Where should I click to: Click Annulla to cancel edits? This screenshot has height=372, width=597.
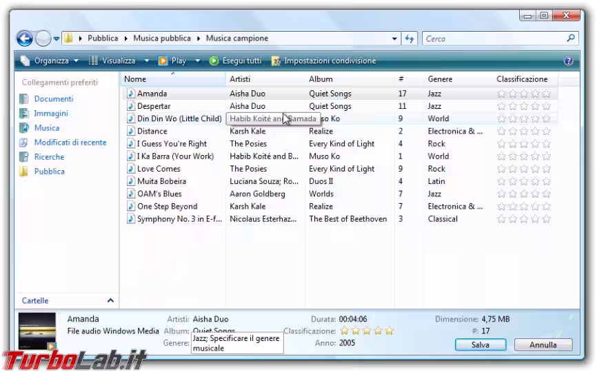tap(543, 344)
